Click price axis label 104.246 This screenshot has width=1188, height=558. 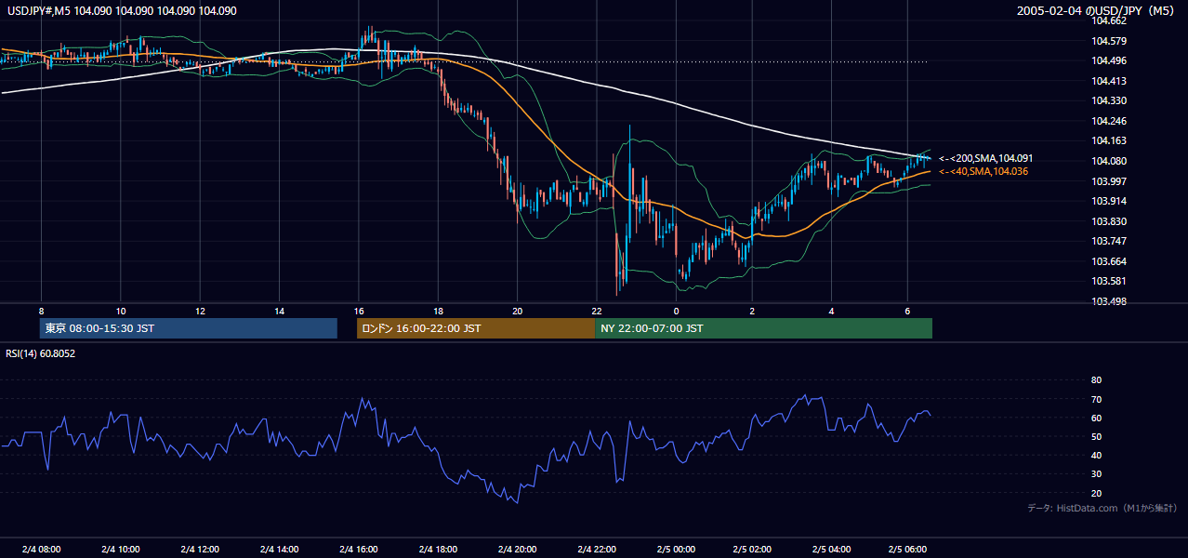click(1109, 121)
